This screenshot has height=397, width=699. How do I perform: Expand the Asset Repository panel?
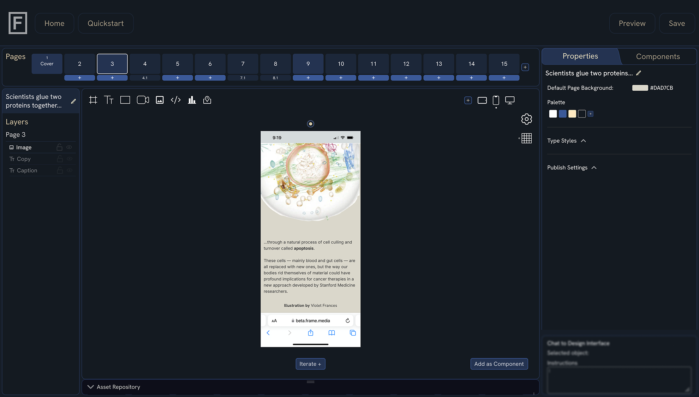pos(90,387)
